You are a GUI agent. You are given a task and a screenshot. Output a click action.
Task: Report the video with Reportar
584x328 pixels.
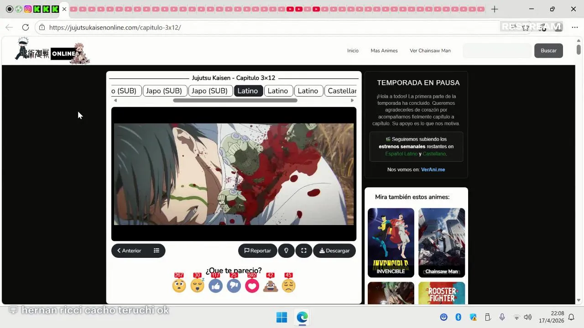coord(257,251)
